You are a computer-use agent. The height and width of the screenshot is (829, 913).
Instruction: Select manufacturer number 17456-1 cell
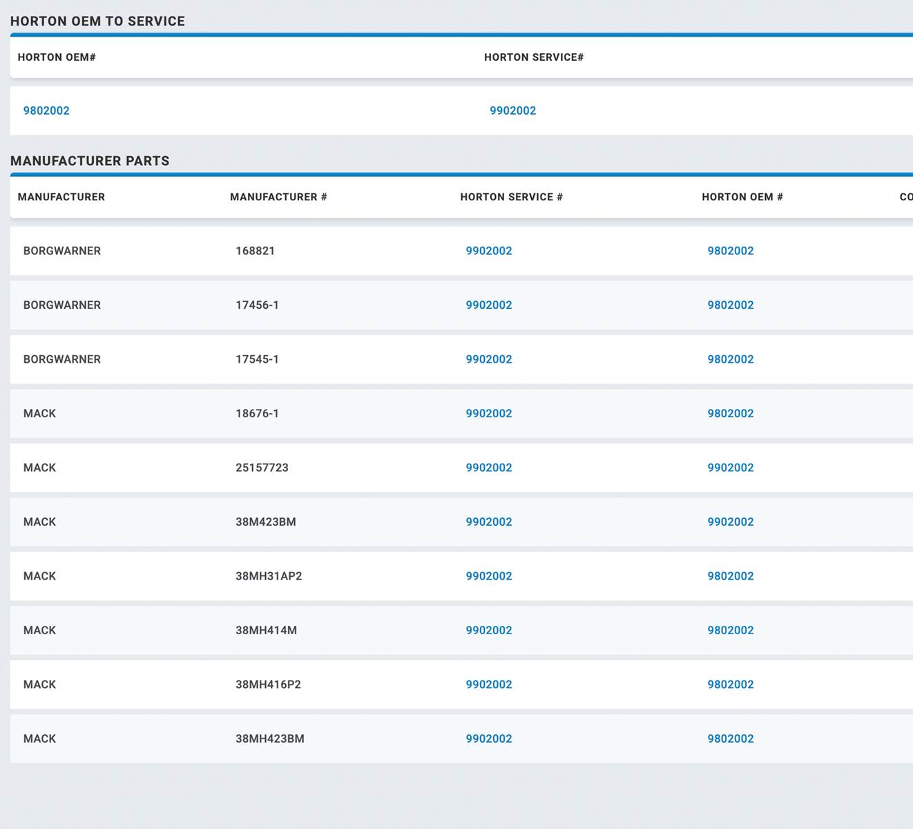click(257, 305)
